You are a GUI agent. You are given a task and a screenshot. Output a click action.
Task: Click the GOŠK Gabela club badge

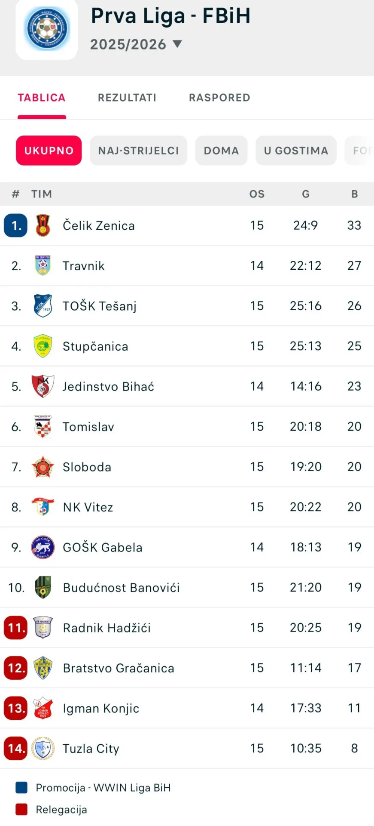(43, 547)
